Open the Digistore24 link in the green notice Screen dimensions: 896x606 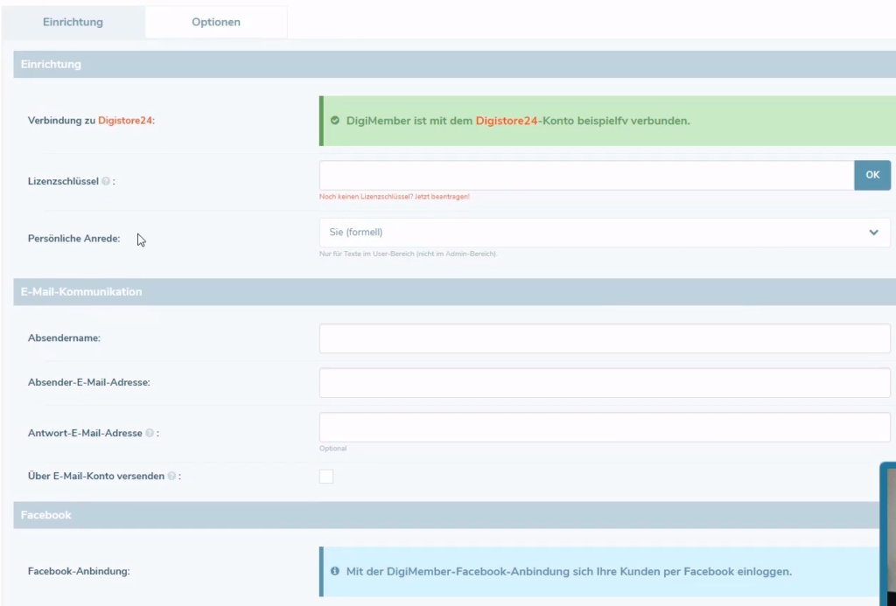pos(507,121)
